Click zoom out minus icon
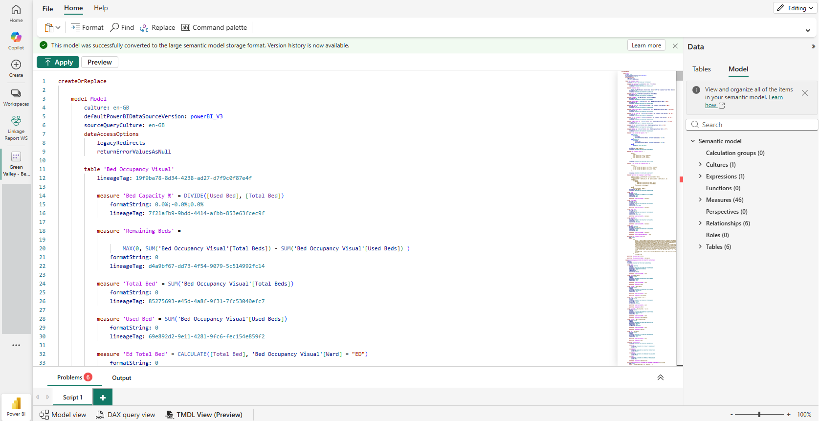819x421 pixels. (x=731, y=415)
